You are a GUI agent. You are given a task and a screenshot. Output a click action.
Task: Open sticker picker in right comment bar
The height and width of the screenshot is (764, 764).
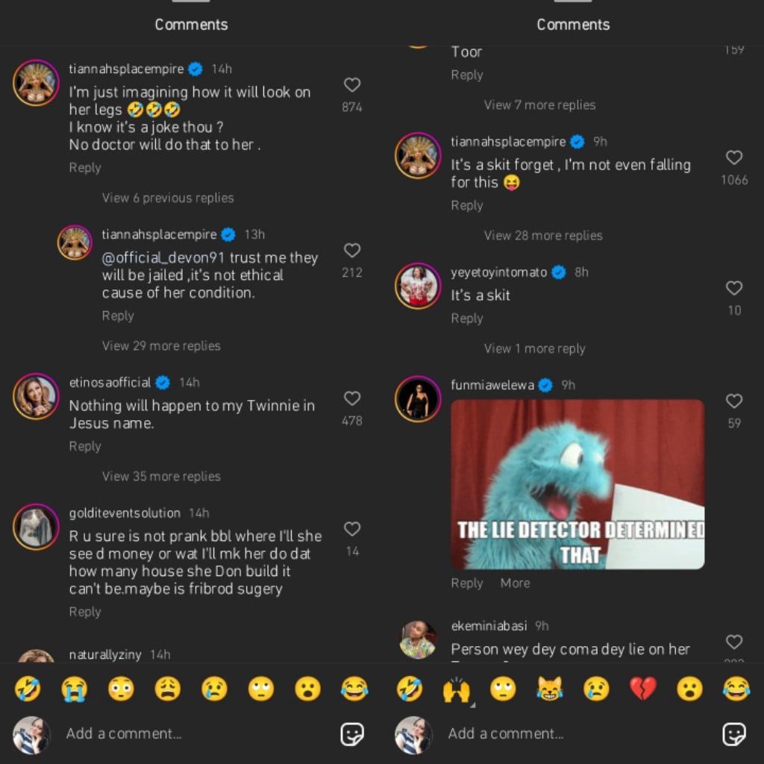coord(734,734)
